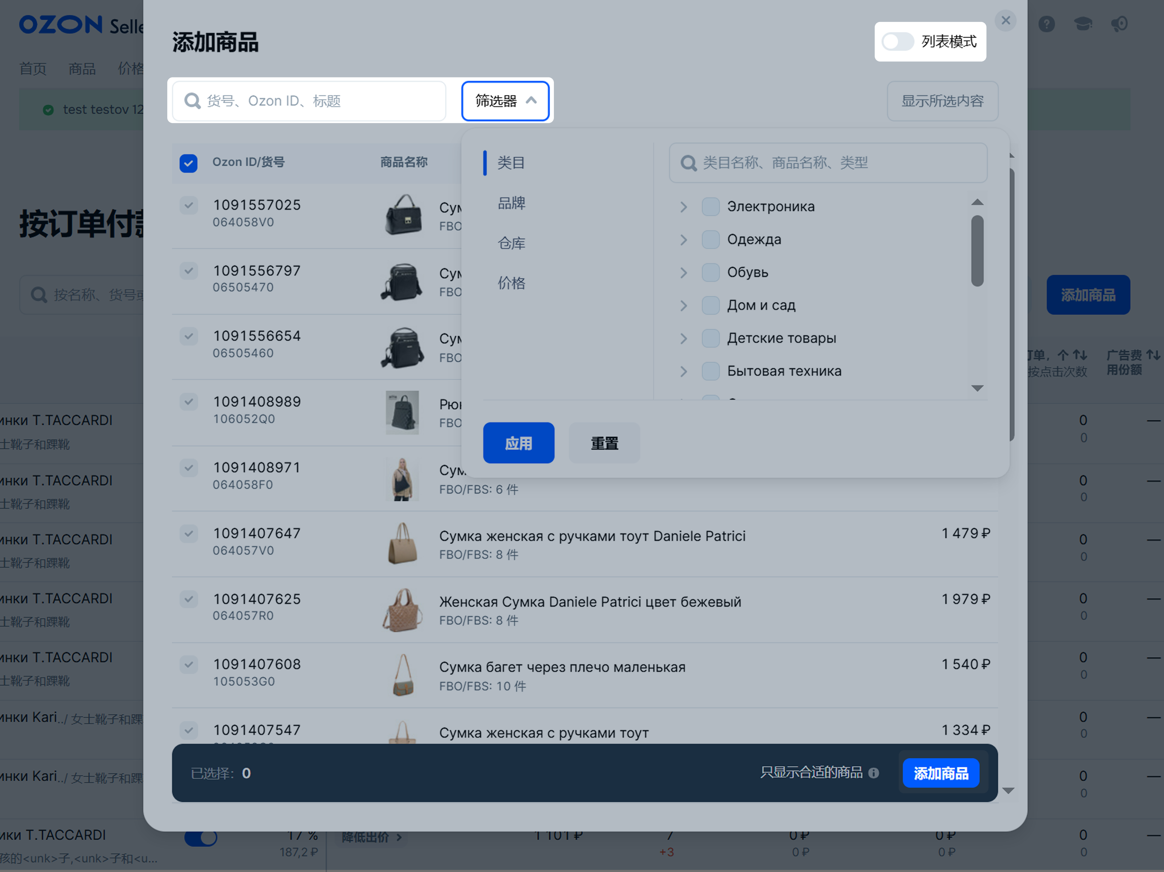Screen dimensions: 1164x872
Task: Tick the Электроника category checkbox
Action: 711,207
